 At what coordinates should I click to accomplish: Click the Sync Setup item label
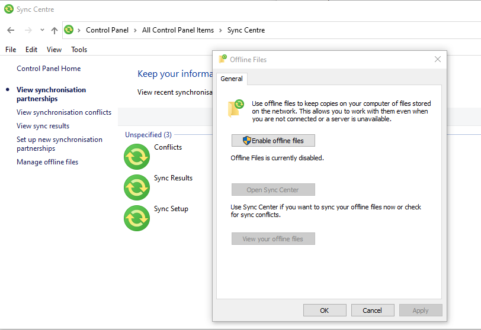[x=171, y=209]
